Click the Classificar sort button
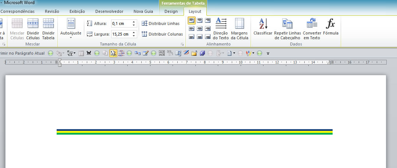 (x=263, y=27)
